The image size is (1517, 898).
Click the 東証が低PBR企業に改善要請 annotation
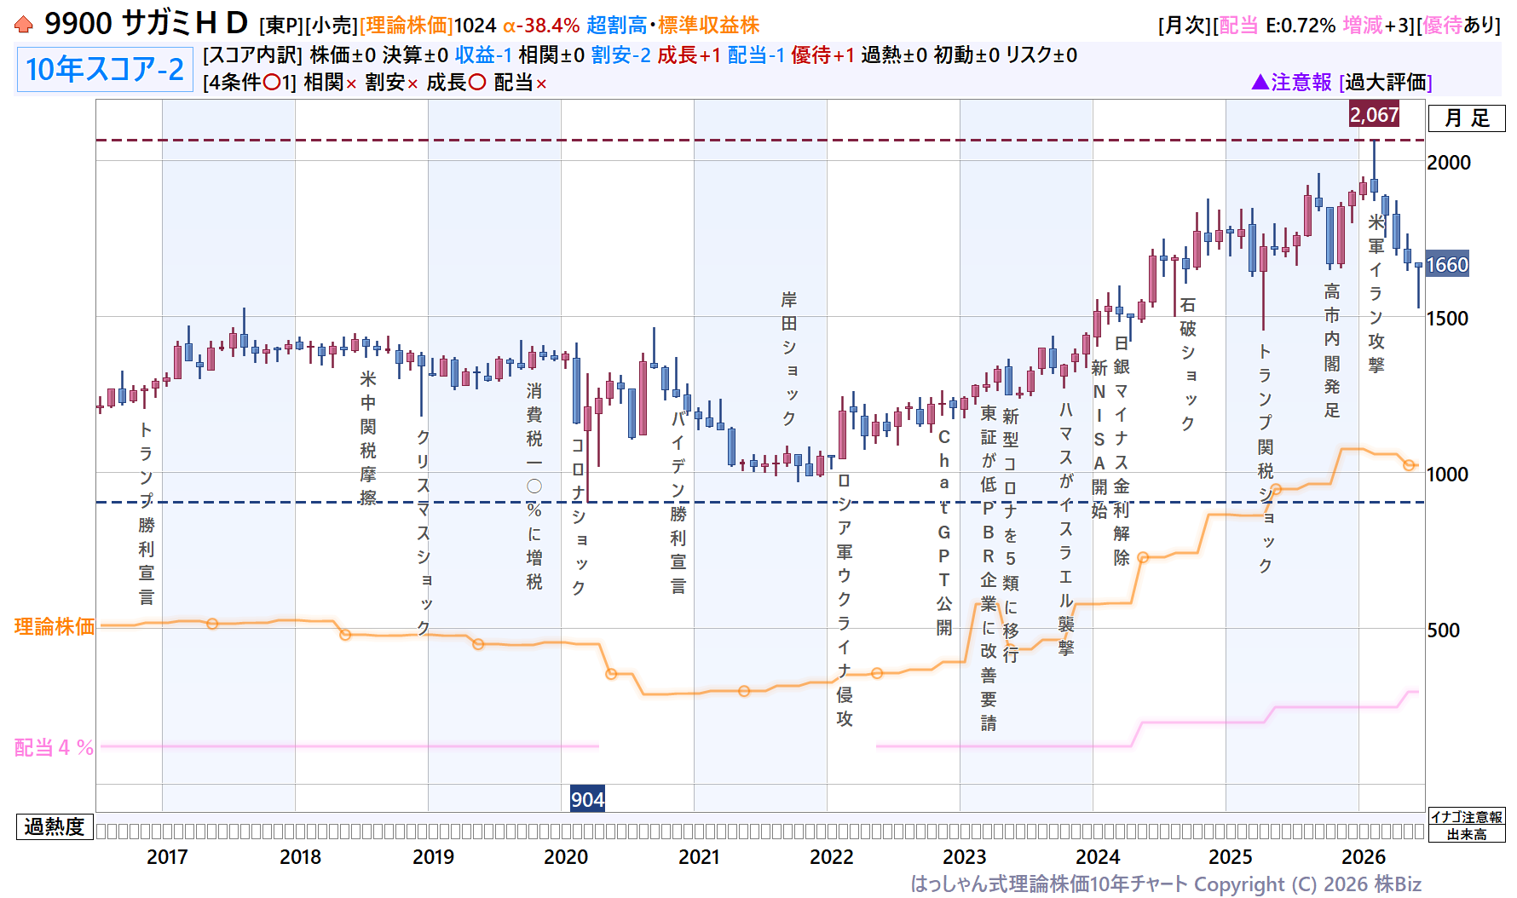pos(988,568)
